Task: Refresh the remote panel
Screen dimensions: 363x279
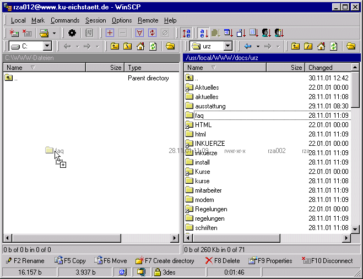Action: click(334, 46)
